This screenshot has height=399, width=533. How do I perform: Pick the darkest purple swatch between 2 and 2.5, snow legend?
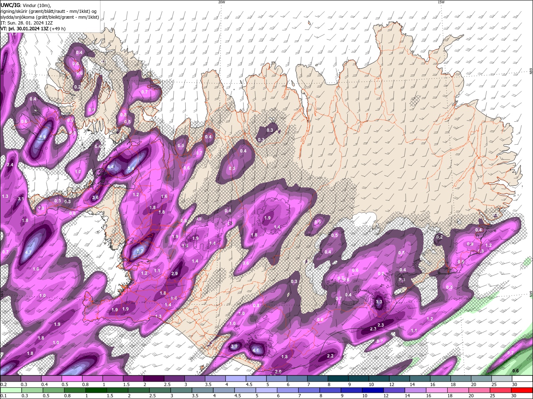pos(154,379)
